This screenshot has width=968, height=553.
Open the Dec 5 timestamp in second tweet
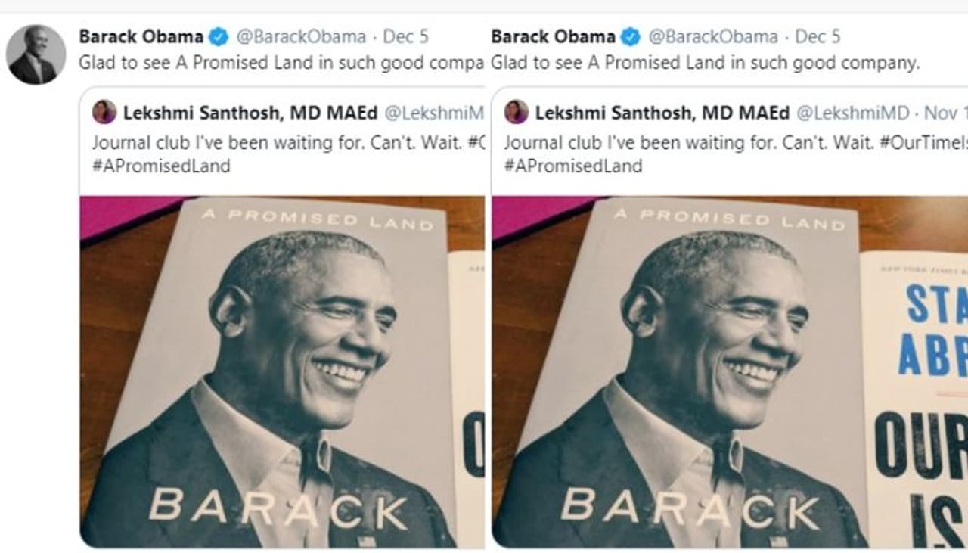(818, 36)
